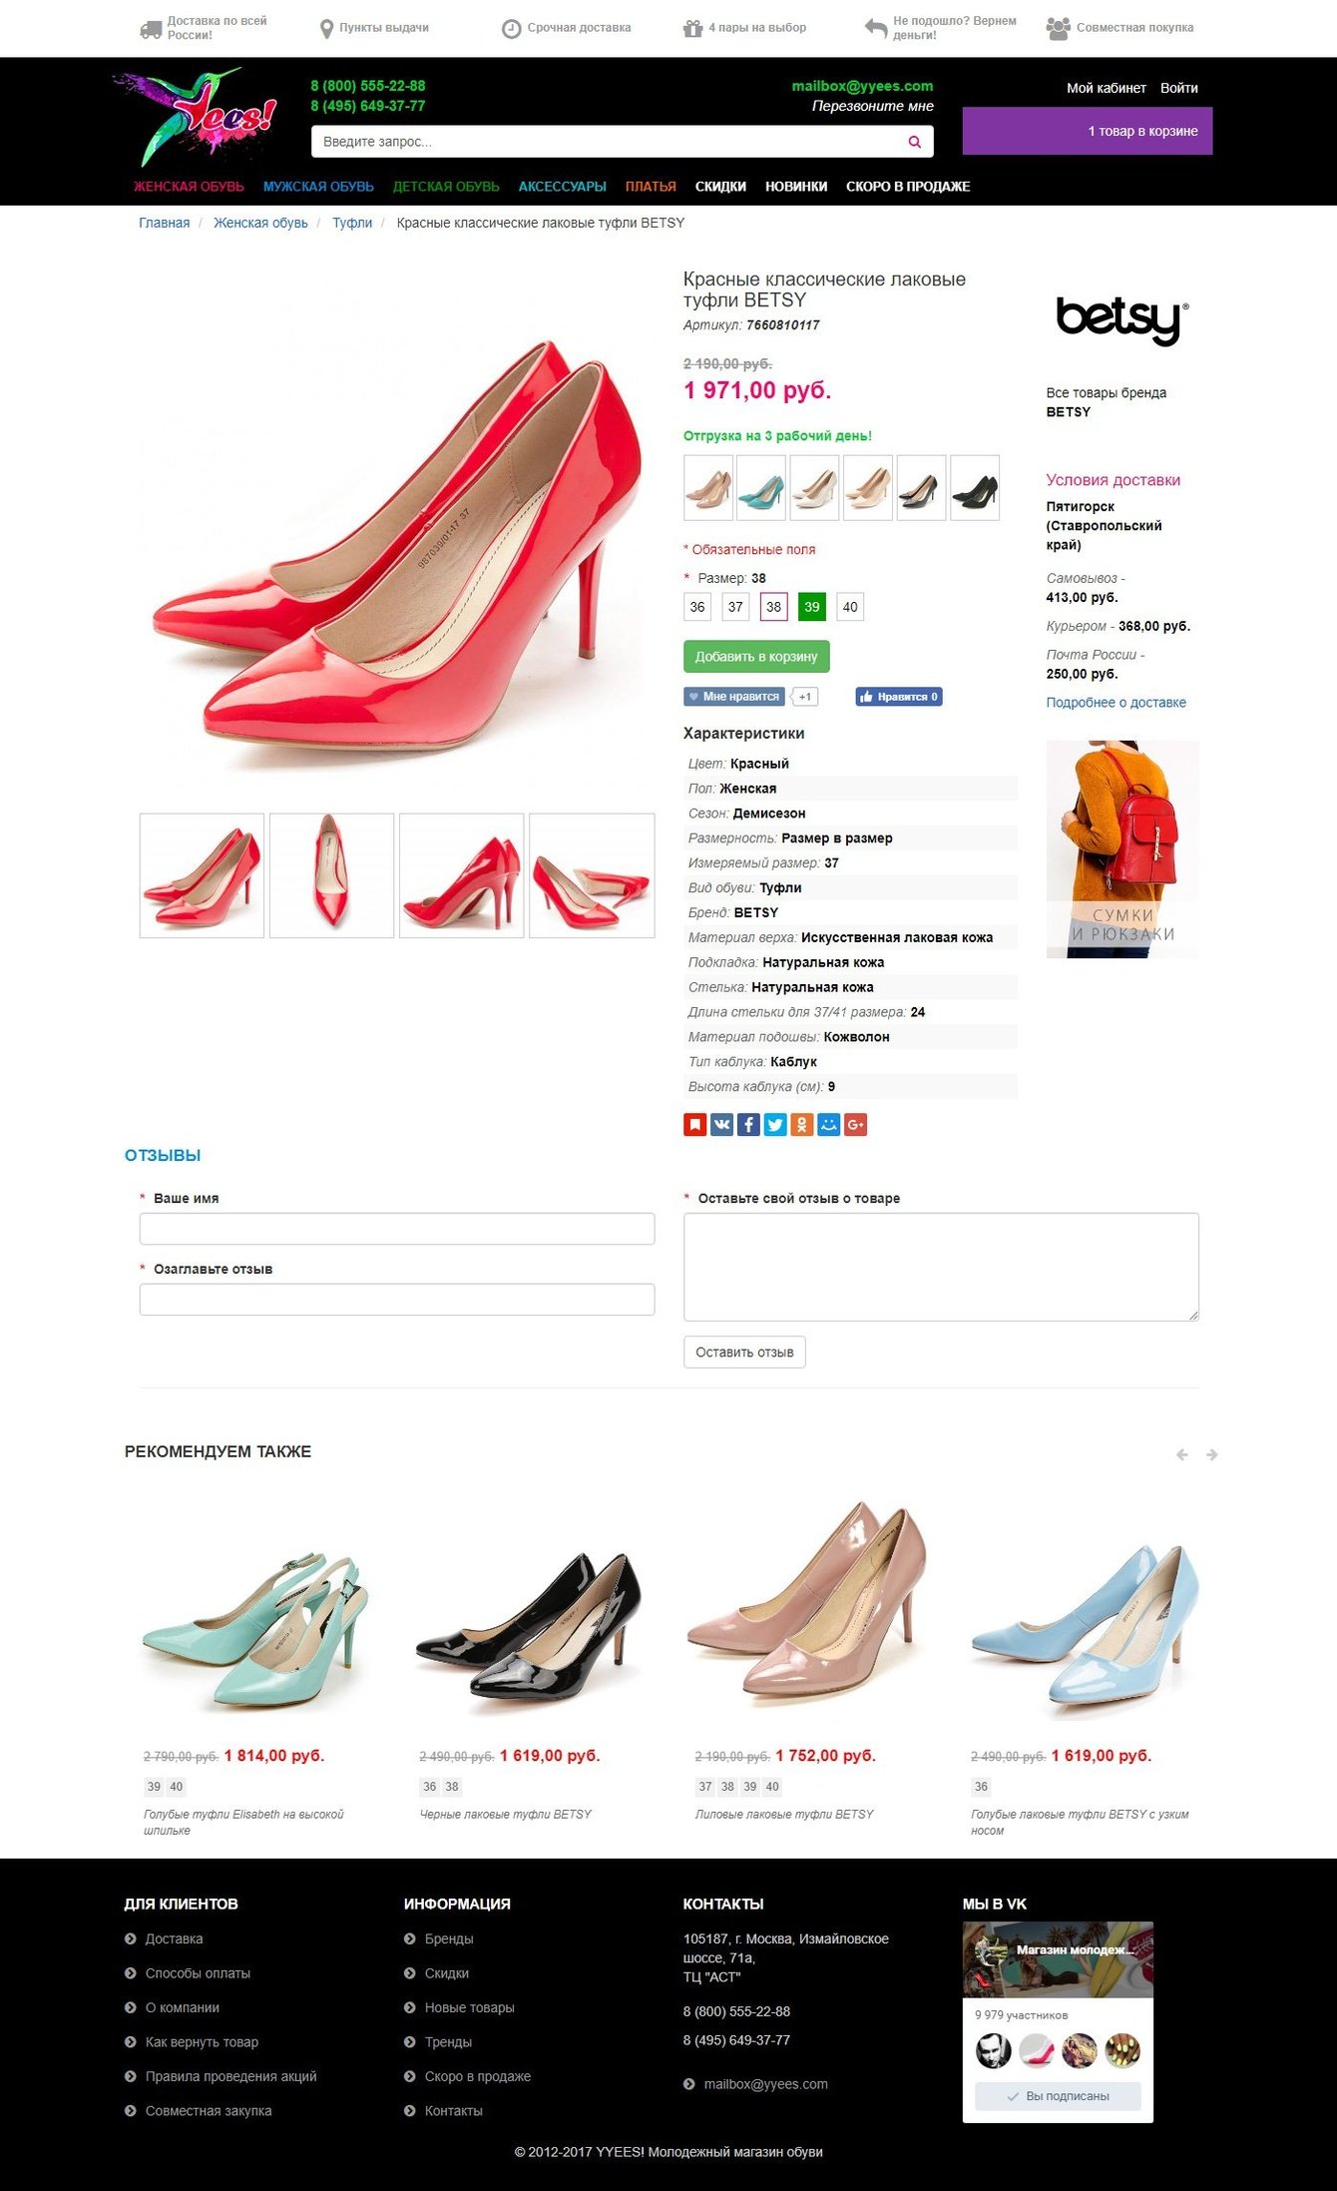
Task: Select shoe size 39
Action: click(x=812, y=607)
